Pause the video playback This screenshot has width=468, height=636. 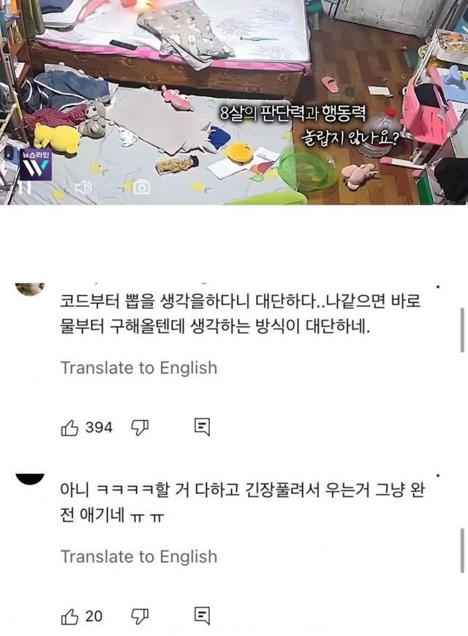coord(25,187)
